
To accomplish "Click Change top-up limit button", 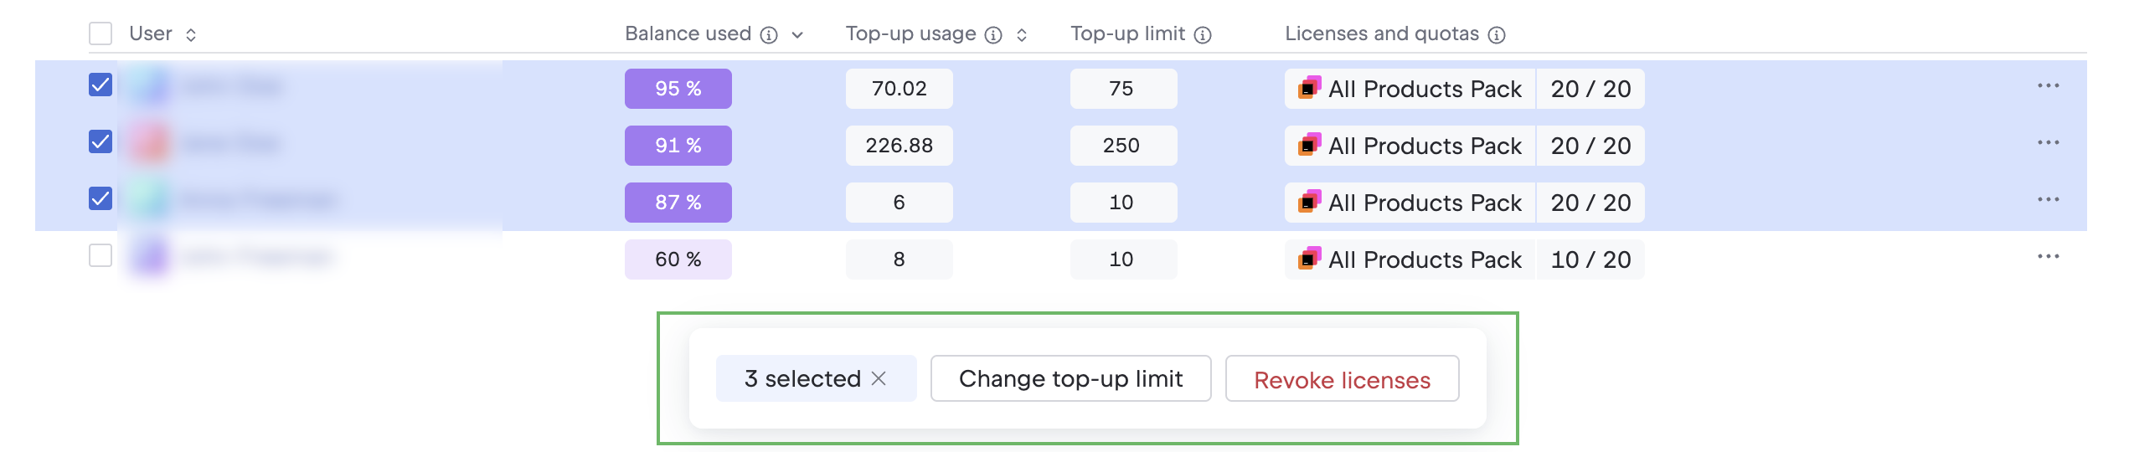I will pos(1070,378).
